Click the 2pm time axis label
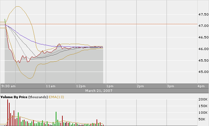The height and width of the screenshot is (126, 209). (140, 86)
